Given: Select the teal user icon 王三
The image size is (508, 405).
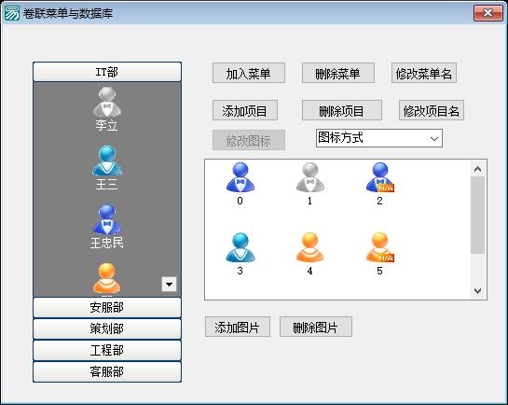Looking at the screenshot, I should pyautogui.click(x=107, y=161).
